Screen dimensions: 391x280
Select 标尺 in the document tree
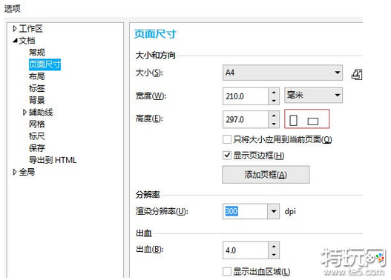tap(37, 136)
